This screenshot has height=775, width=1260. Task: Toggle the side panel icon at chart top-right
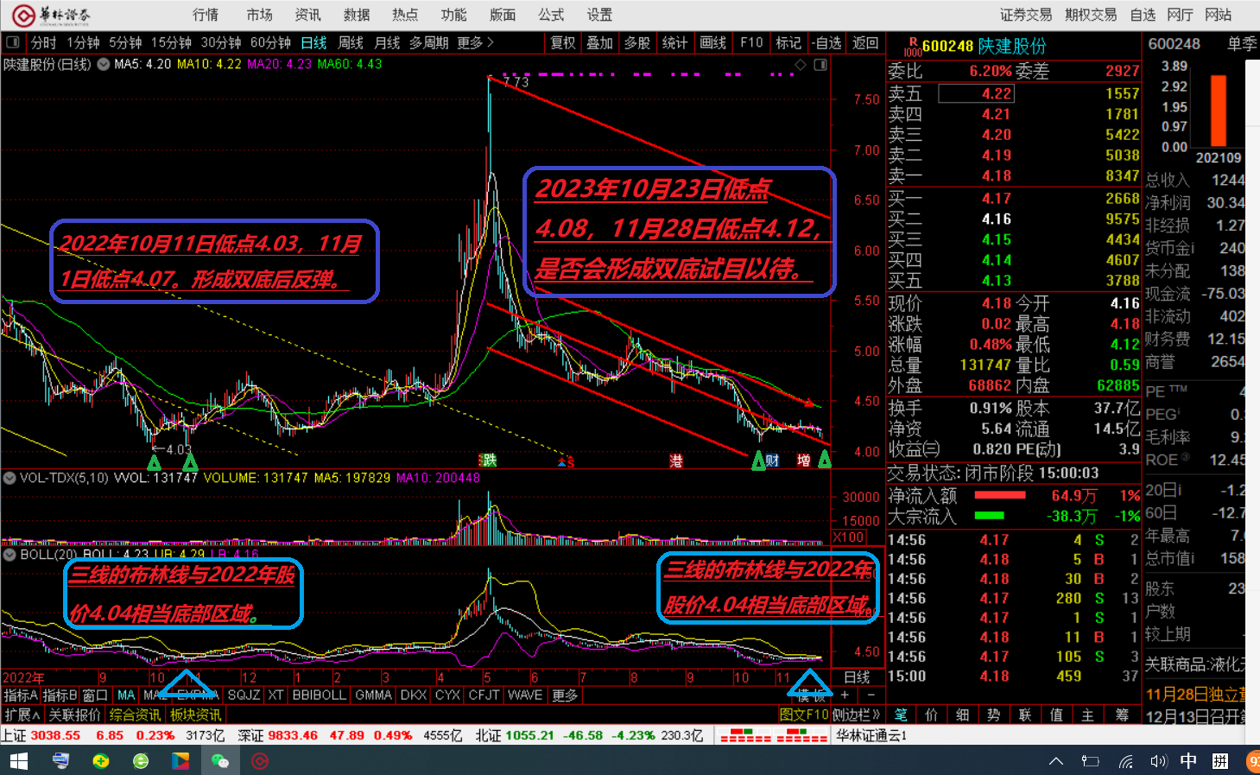pos(820,65)
